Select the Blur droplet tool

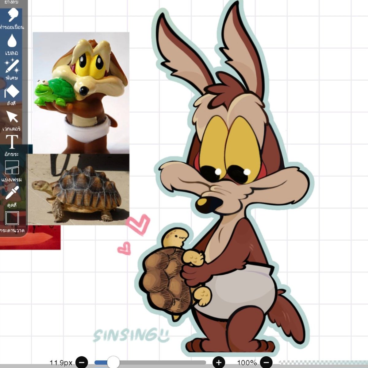tap(12, 41)
